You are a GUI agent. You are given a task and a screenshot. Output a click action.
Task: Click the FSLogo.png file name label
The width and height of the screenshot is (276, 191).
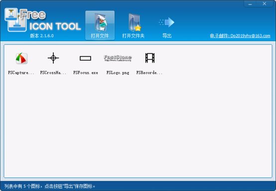118,73
